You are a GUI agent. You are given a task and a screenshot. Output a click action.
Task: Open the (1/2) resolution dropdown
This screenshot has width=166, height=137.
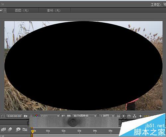50,116
